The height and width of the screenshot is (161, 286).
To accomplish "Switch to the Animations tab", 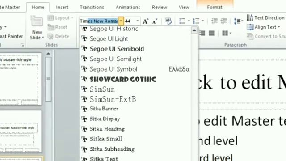I will coord(128,7).
